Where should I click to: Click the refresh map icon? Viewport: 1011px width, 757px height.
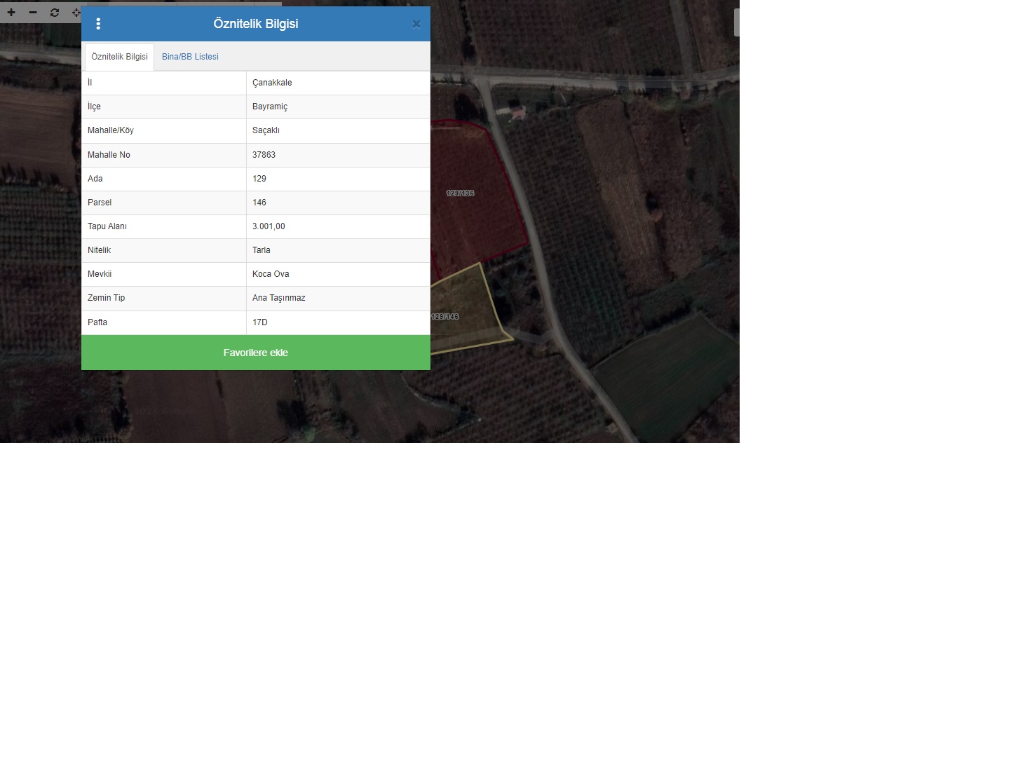[x=55, y=13]
